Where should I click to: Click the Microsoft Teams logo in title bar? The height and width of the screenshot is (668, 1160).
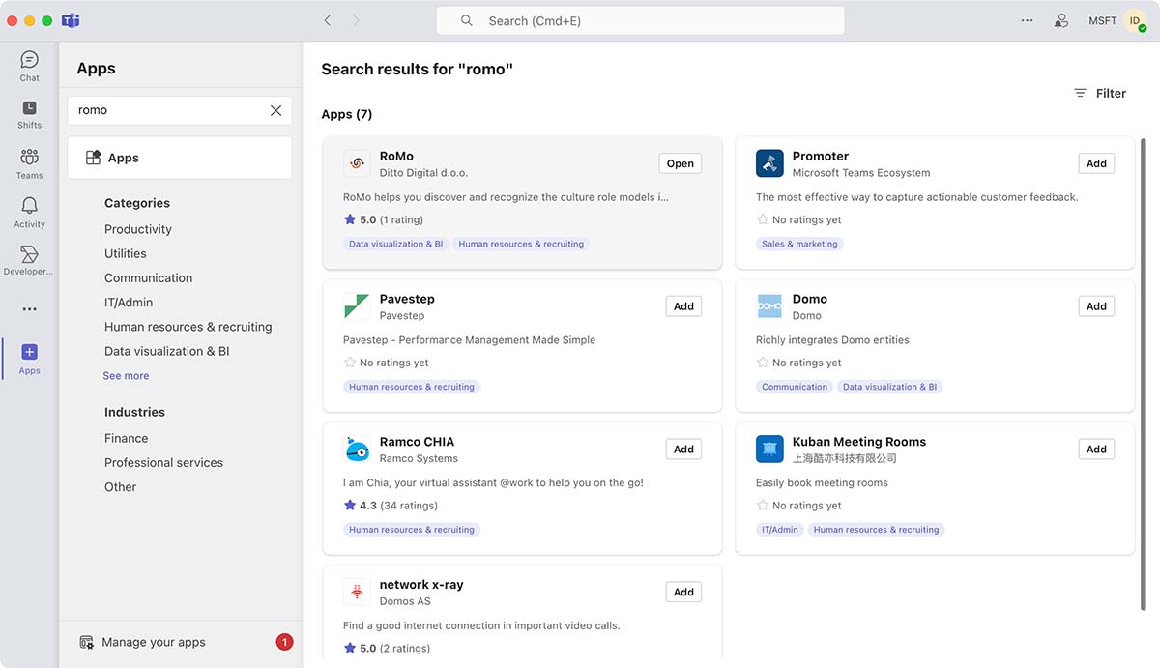[x=71, y=20]
